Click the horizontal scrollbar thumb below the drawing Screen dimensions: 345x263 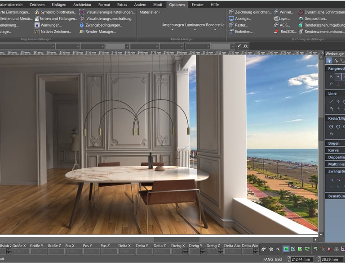(177, 240)
